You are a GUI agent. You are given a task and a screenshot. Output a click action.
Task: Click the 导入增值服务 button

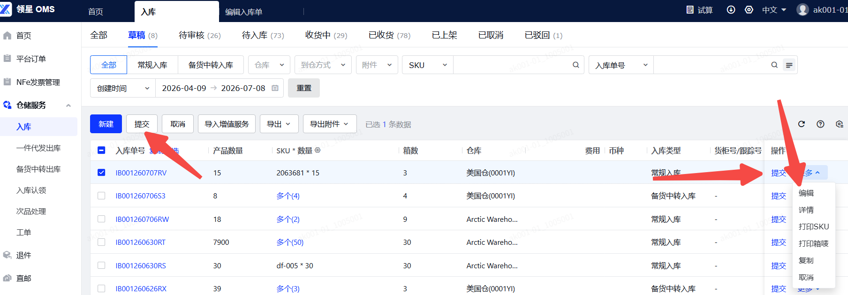point(227,124)
